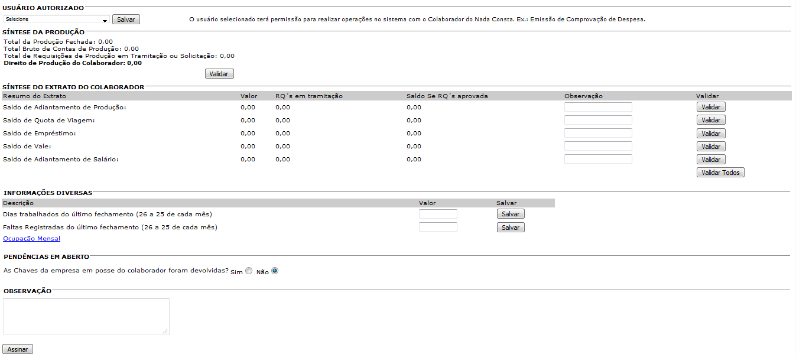Open the Ocupação Mensal link

pyautogui.click(x=31, y=239)
